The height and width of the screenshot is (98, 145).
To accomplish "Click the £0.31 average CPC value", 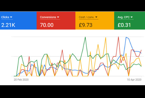I will 124,25.
